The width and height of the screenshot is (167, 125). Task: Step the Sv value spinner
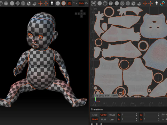159,119
